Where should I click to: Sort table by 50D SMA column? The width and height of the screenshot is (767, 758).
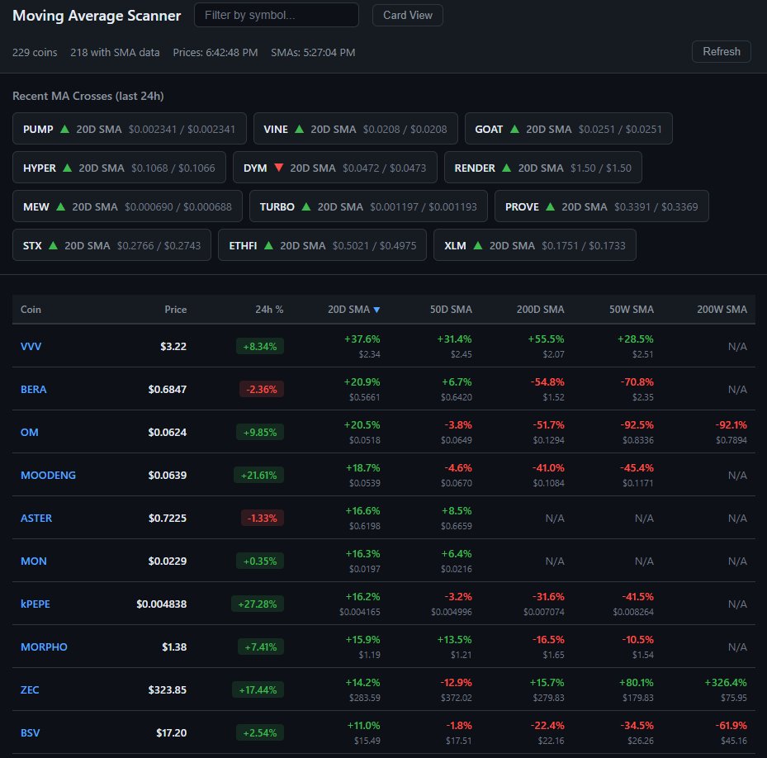pyautogui.click(x=451, y=310)
